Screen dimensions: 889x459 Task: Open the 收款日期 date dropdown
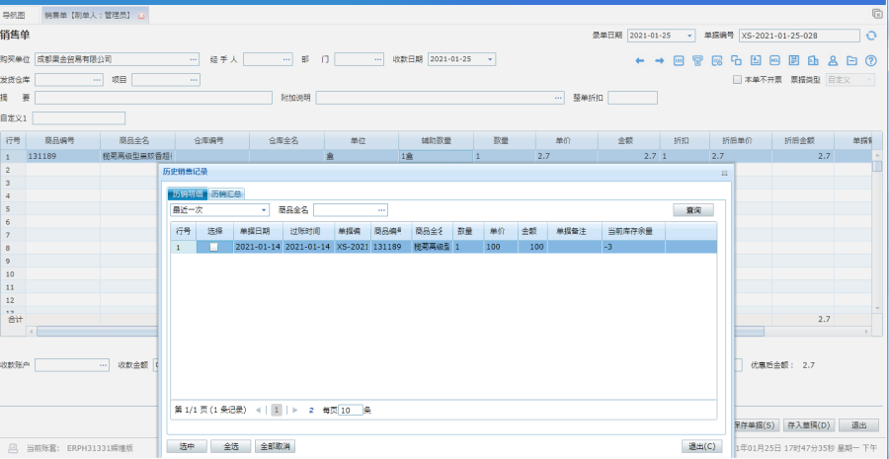tap(490, 59)
